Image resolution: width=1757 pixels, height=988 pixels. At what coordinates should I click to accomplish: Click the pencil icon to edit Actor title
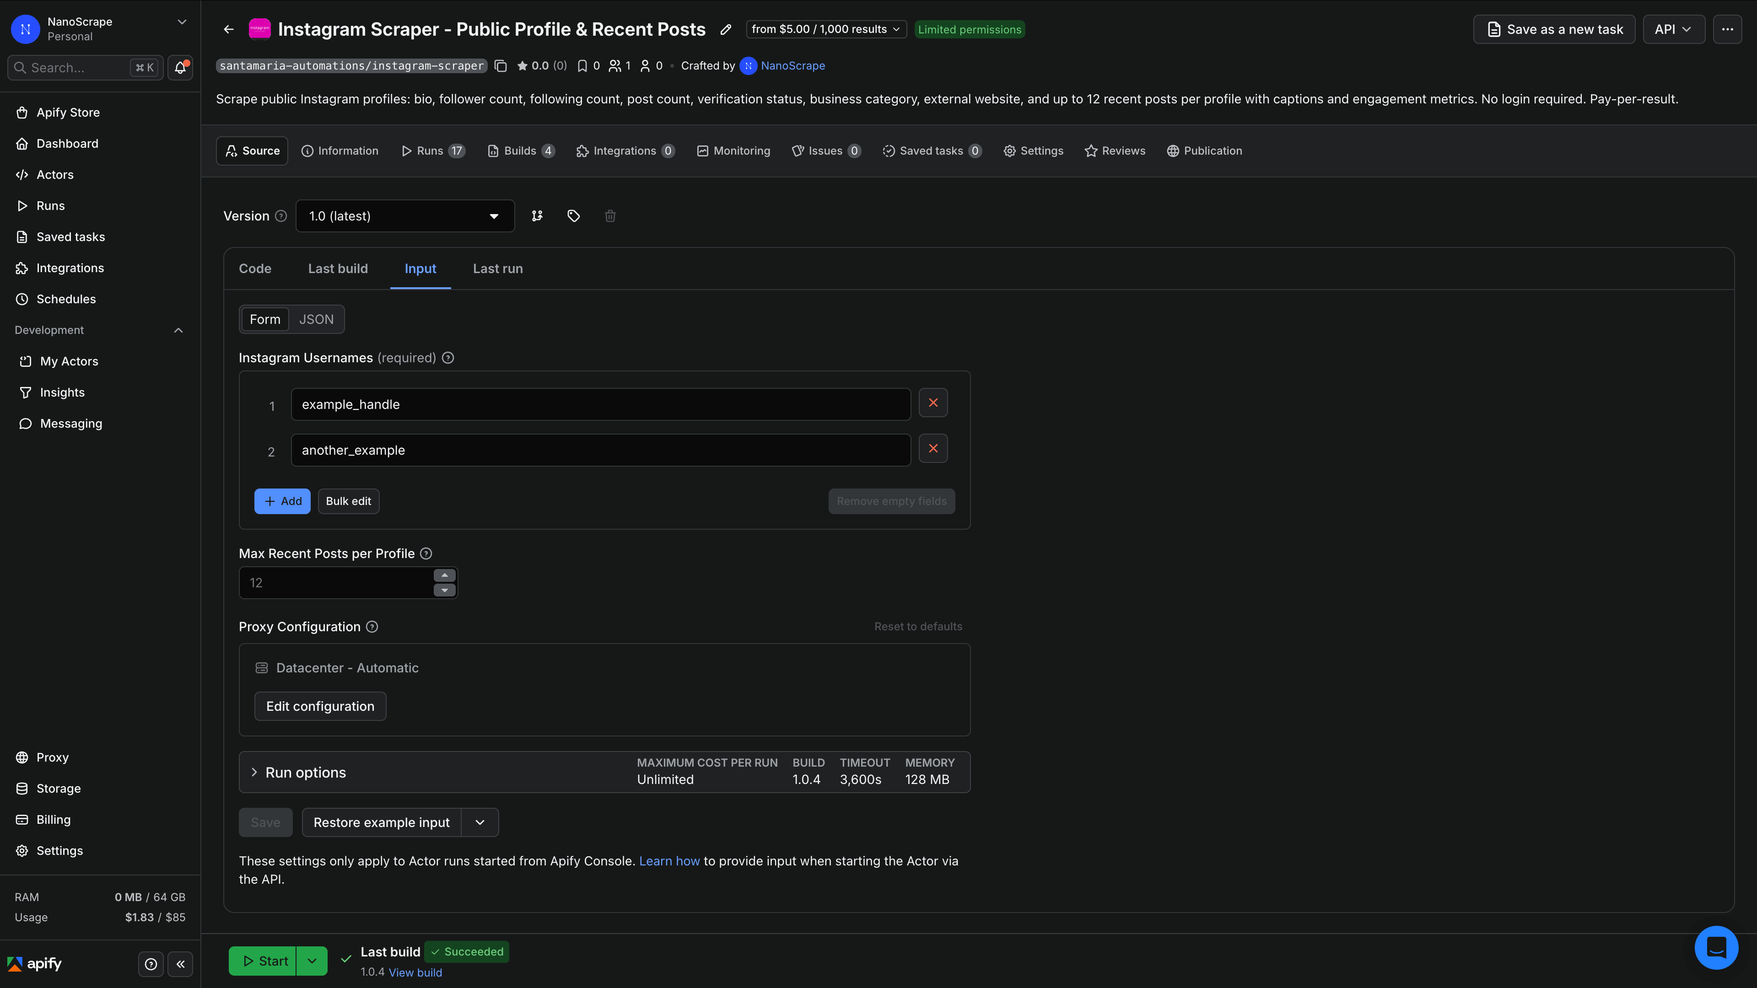[726, 29]
